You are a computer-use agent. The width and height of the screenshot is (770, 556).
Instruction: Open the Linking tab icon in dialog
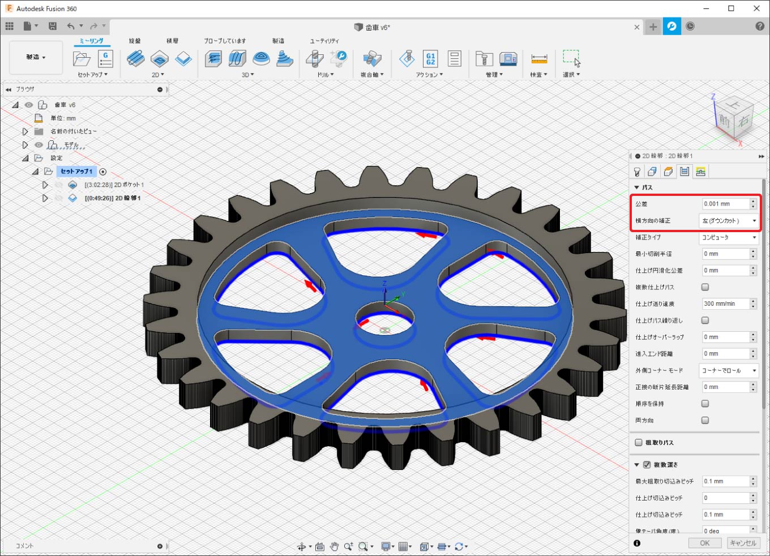[x=700, y=172]
